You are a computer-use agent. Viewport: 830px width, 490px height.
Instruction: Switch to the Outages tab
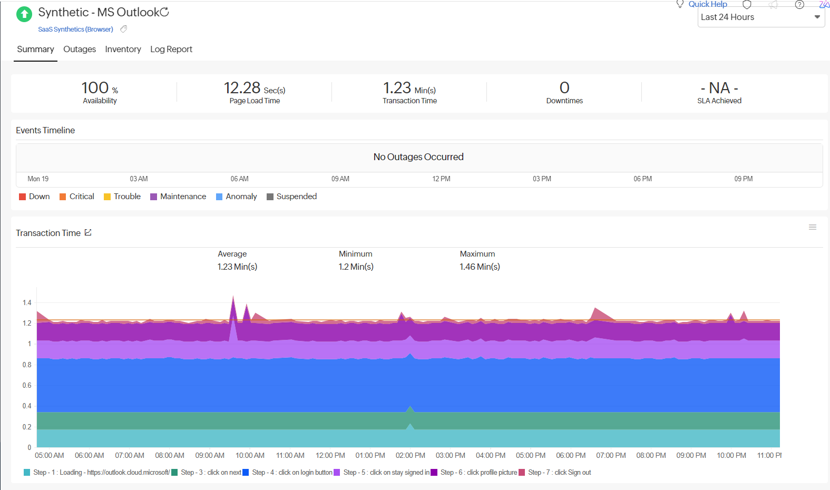[80, 49]
